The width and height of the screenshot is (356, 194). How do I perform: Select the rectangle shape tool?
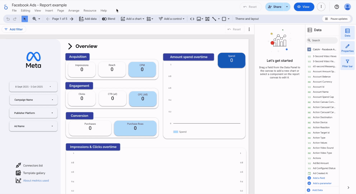[224, 19]
